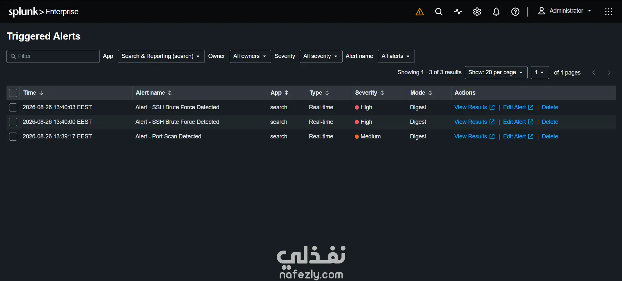Toggle the select all alerts checkbox
This screenshot has height=281, width=622.
pos(13,93)
